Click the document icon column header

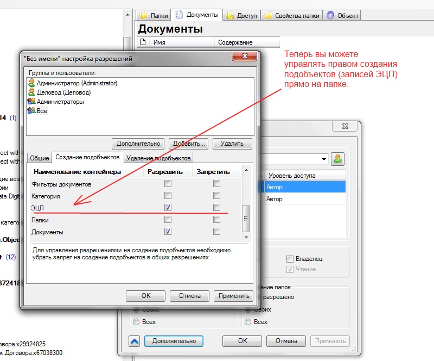[143, 42]
